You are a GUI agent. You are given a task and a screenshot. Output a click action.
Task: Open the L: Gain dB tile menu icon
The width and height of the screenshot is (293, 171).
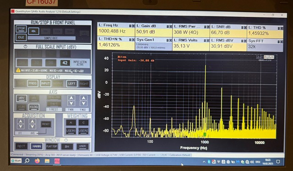(x=168, y=27)
